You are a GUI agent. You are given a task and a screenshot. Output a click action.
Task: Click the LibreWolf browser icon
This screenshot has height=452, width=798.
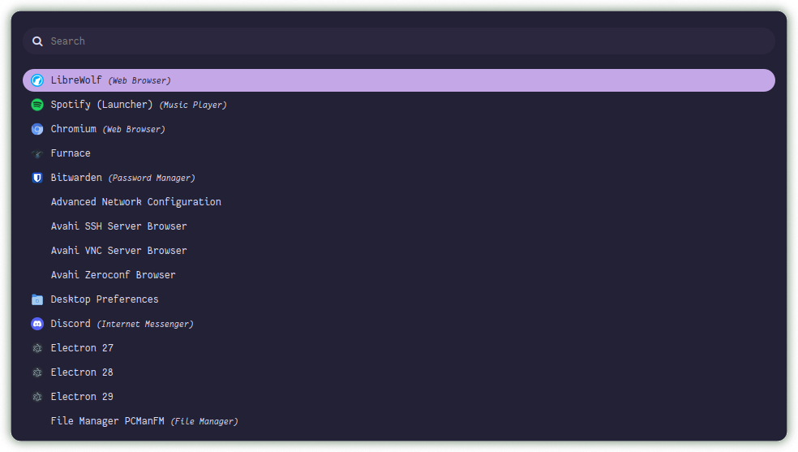(37, 80)
